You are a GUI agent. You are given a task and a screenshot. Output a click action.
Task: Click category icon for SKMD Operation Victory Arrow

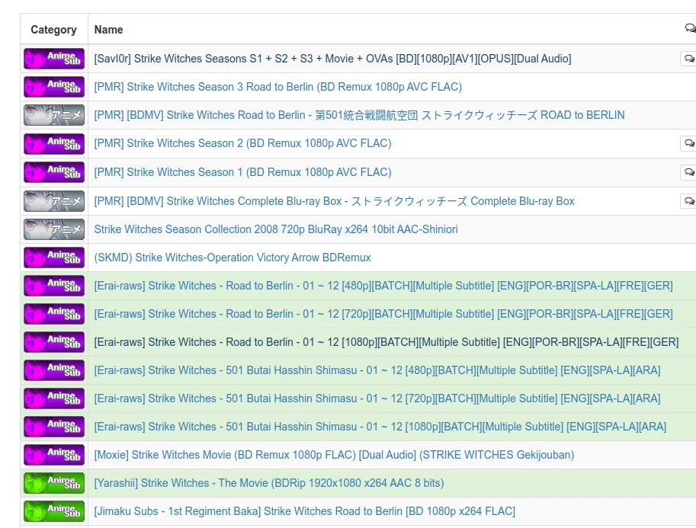click(x=53, y=258)
